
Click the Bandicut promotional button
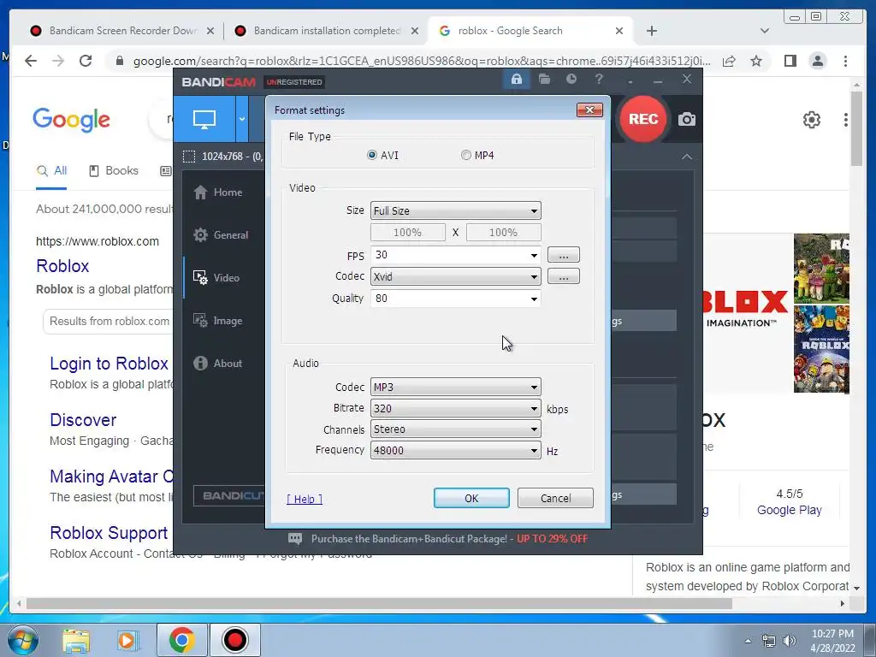[x=229, y=495]
